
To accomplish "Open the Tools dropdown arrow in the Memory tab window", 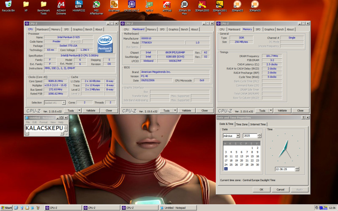I will 271,111.
